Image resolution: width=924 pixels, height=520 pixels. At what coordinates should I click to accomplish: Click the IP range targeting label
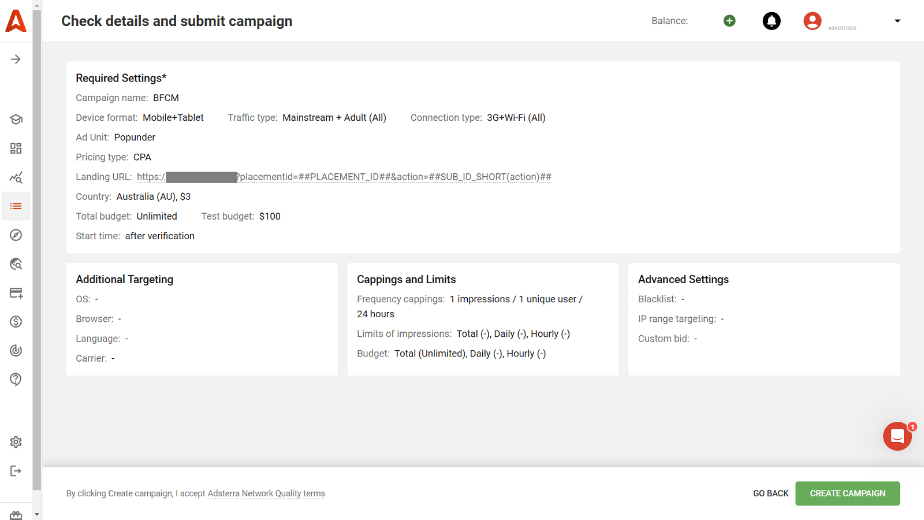[677, 319]
